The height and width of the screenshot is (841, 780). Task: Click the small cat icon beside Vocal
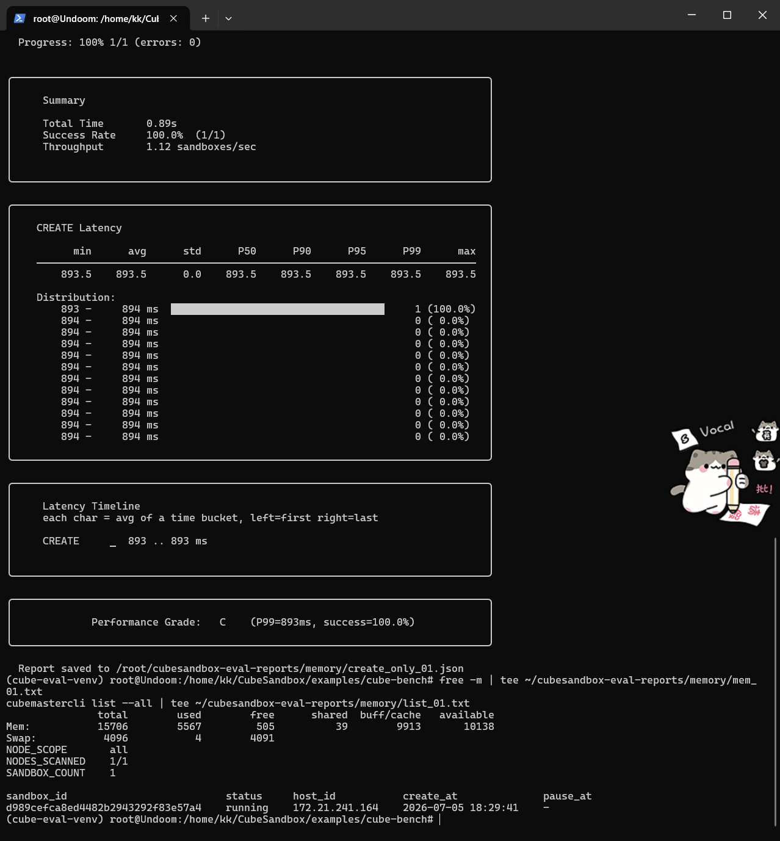[x=765, y=430]
